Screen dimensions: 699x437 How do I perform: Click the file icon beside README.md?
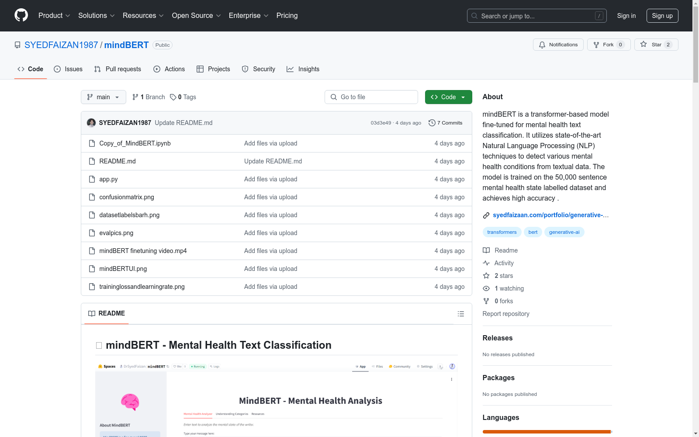92,161
